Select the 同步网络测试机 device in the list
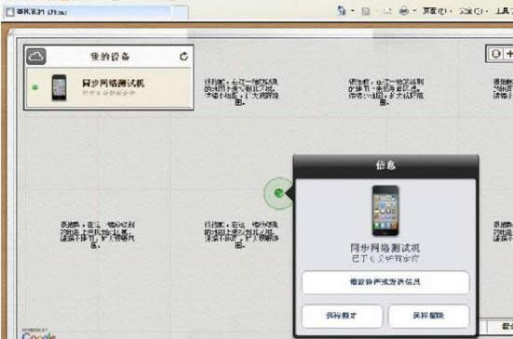This screenshot has width=513, height=339. (109, 87)
